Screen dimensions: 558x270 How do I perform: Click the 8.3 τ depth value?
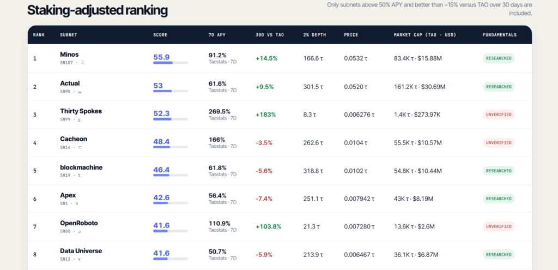[310, 115]
